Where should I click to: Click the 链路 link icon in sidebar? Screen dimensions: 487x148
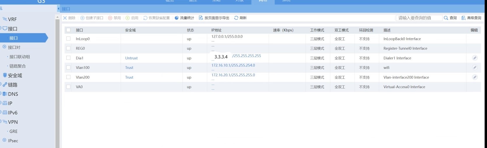[5, 85]
